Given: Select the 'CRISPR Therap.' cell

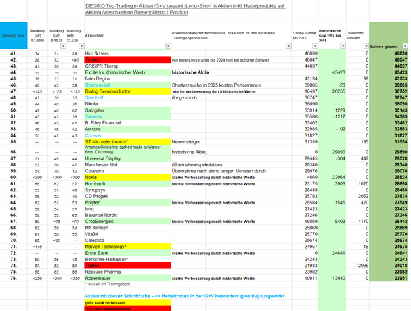Looking at the screenshot, I should [x=128, y=66].
